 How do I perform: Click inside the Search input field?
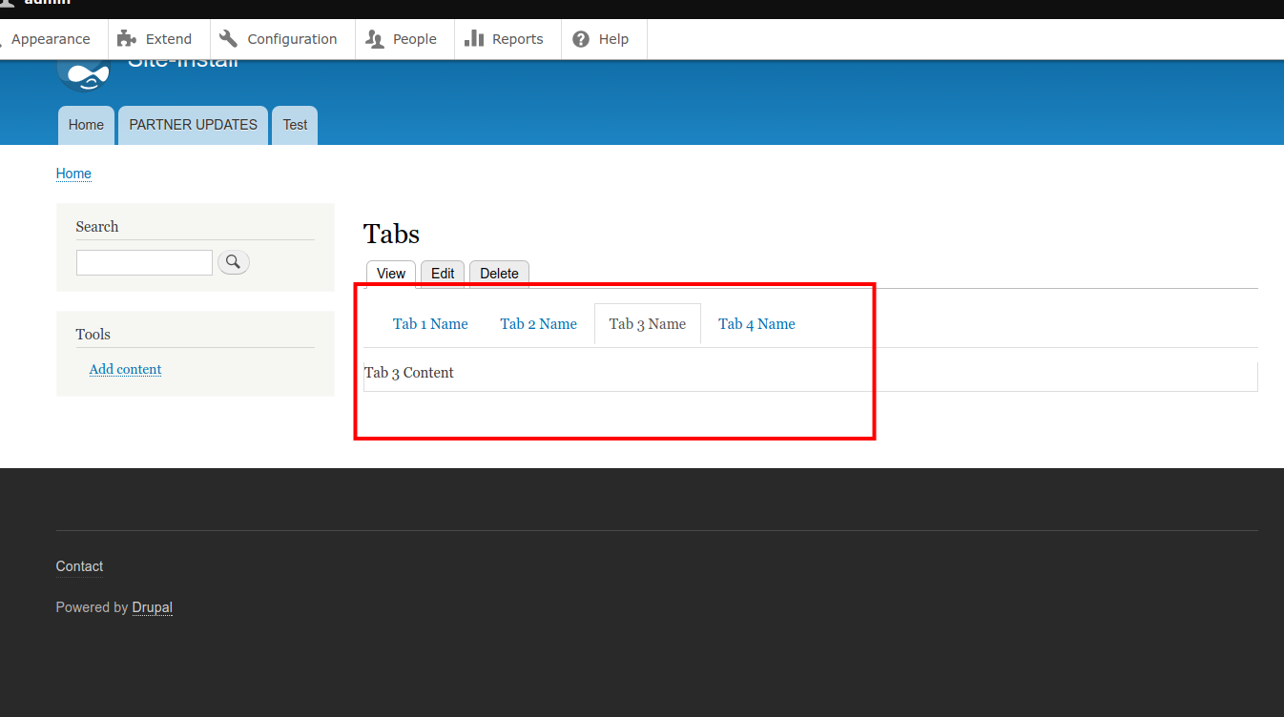click(143, 261)
